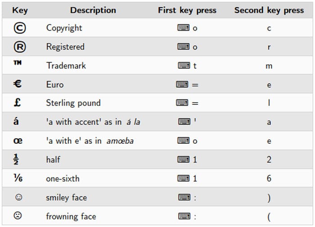Image resolution: width=315 pixels, height=227 pixels.
Task: Click the registered symbol icon
Action: coord(19,47)
